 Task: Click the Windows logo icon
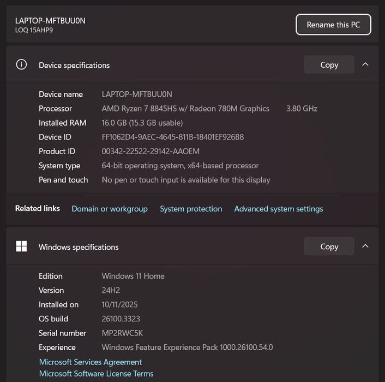click(21, 246)
